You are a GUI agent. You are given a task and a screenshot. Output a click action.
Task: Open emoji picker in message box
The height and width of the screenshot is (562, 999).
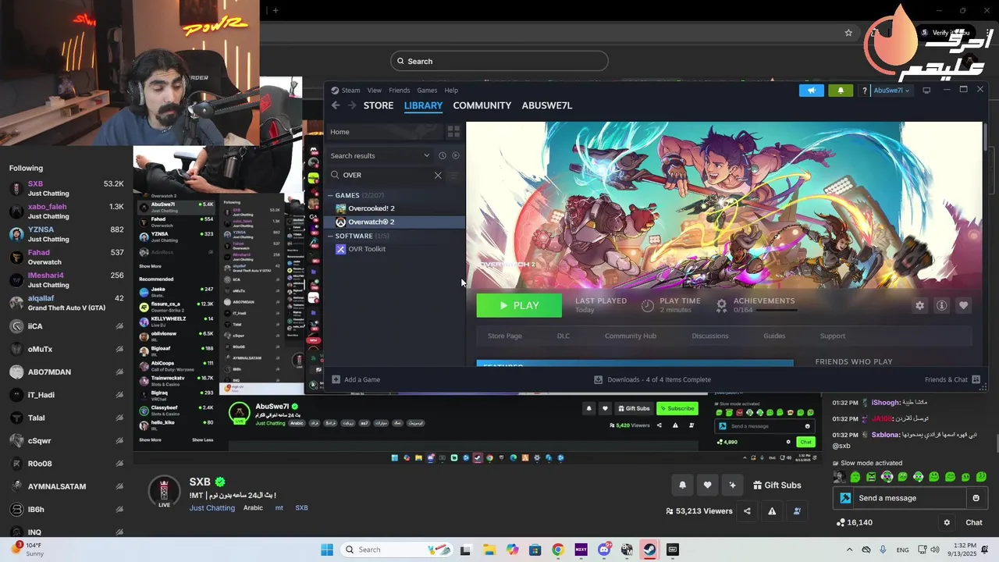coord(976,498)
